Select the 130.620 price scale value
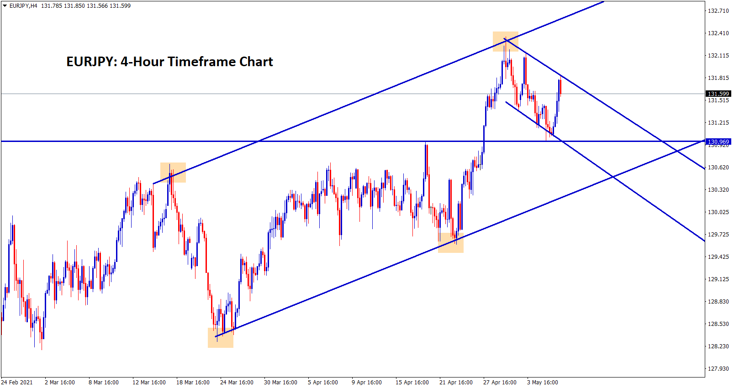 tap(718, 167)
